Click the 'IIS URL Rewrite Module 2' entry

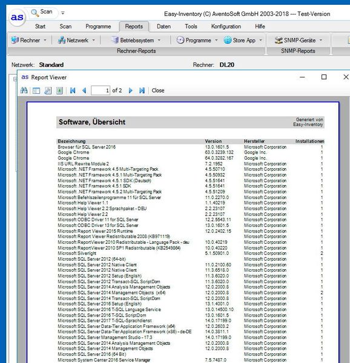point(83,164)
